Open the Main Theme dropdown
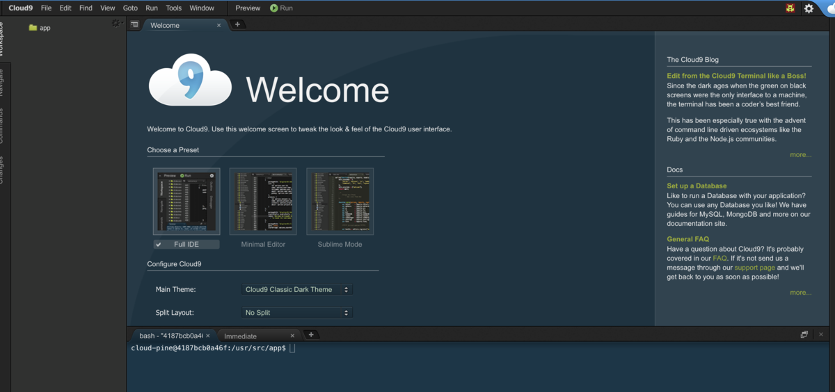Viewport: 835px width, 392px height. pos(297,289)
